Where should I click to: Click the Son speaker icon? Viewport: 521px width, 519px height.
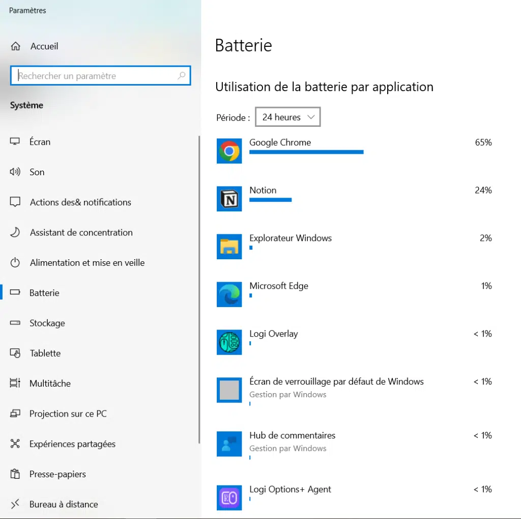tap(15, 172)
